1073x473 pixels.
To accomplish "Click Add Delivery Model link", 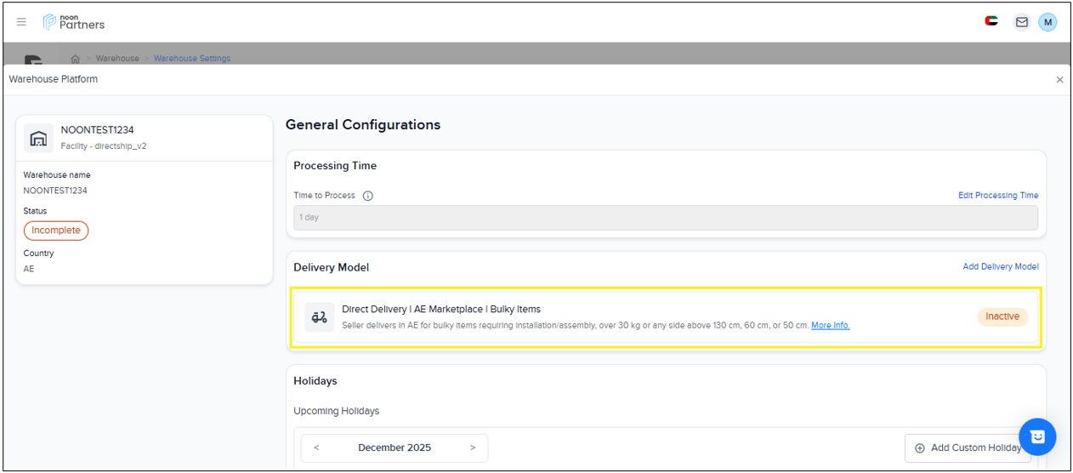I will pos(1000,267).
